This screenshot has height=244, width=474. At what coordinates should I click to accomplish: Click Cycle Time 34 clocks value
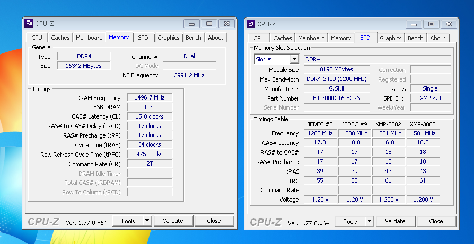click(150, 145)
